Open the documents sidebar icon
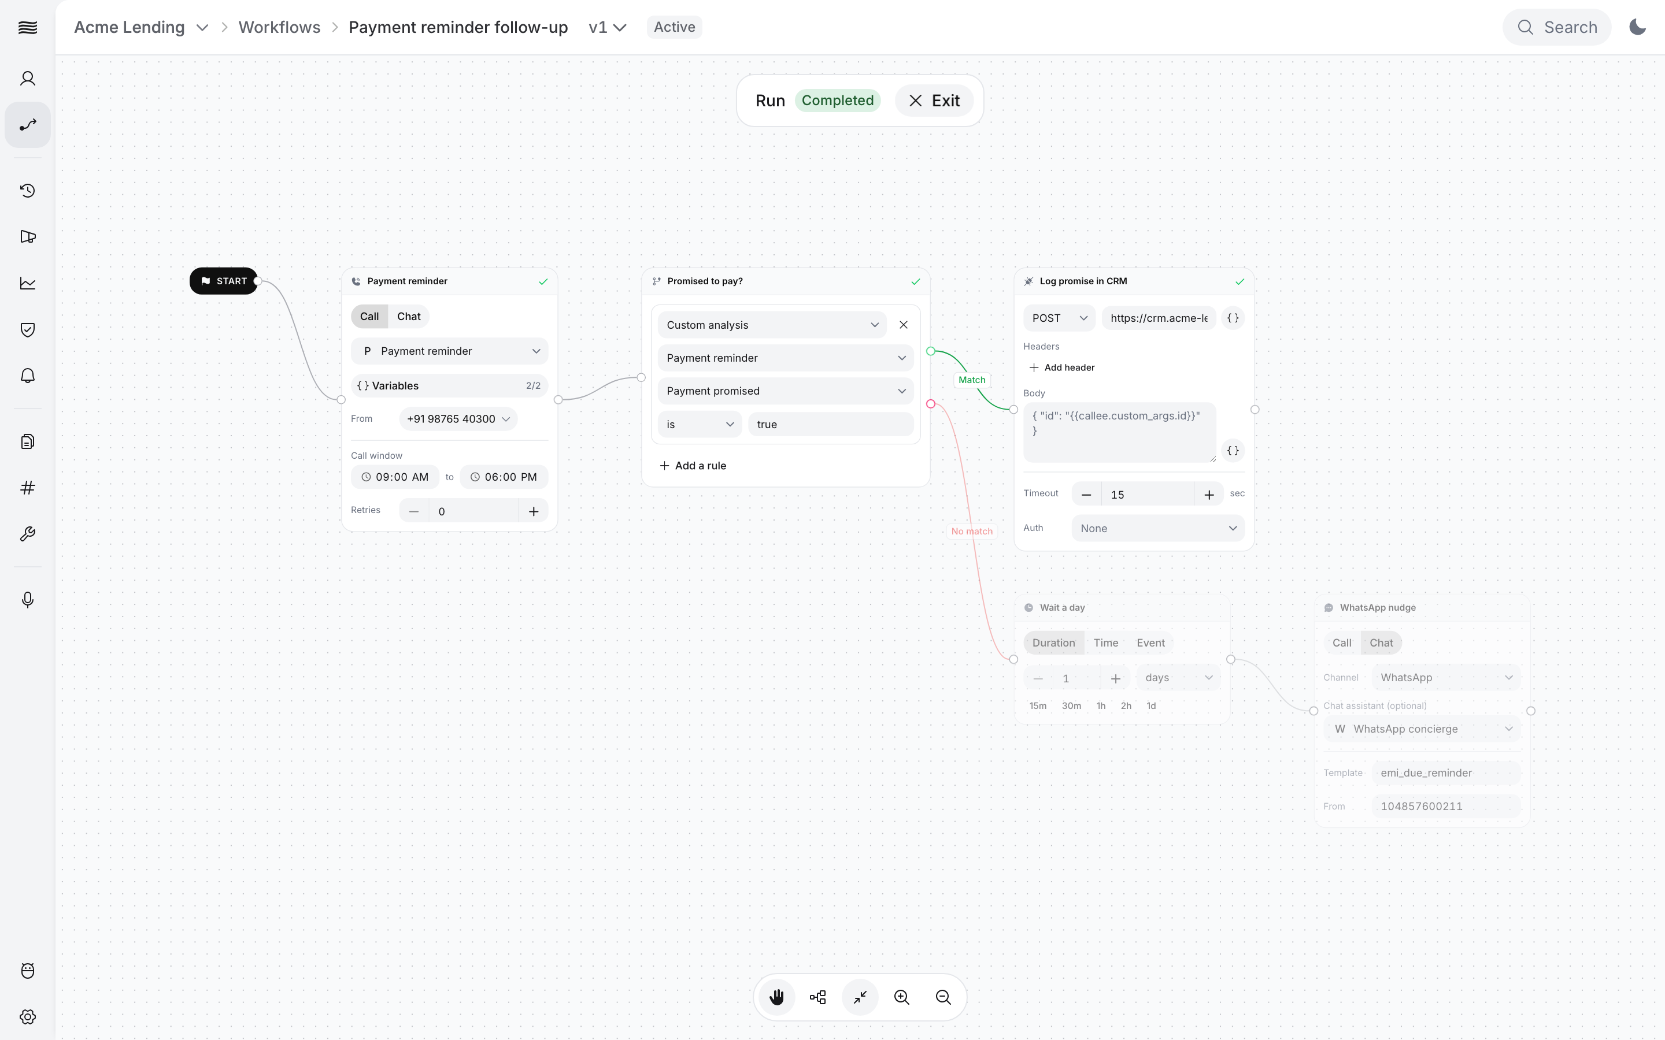The height and width of the screenshot is (1040, 1665). [x=28, y=441]
